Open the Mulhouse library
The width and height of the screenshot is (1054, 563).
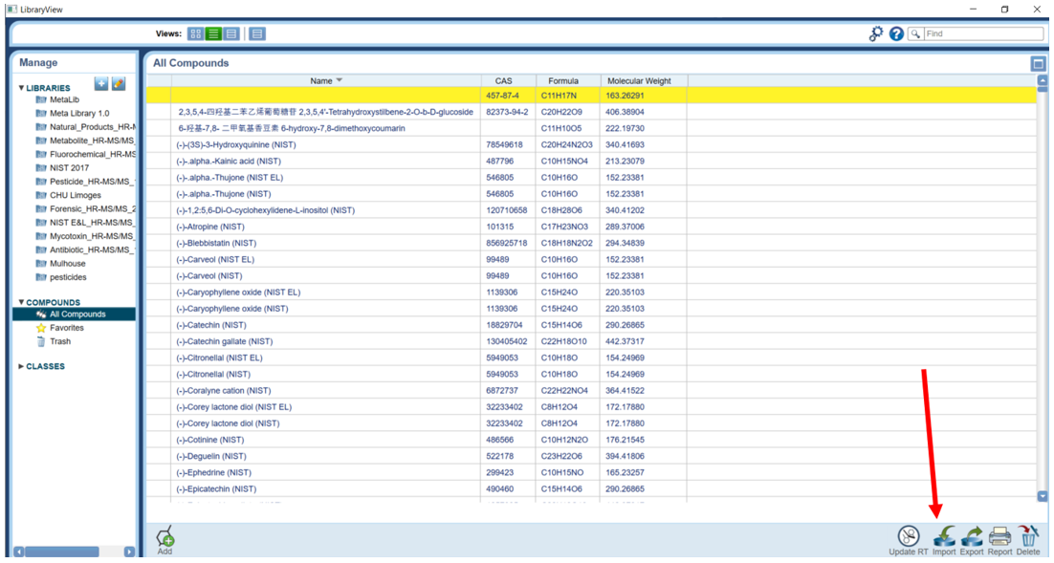click(x=67, y=264)
